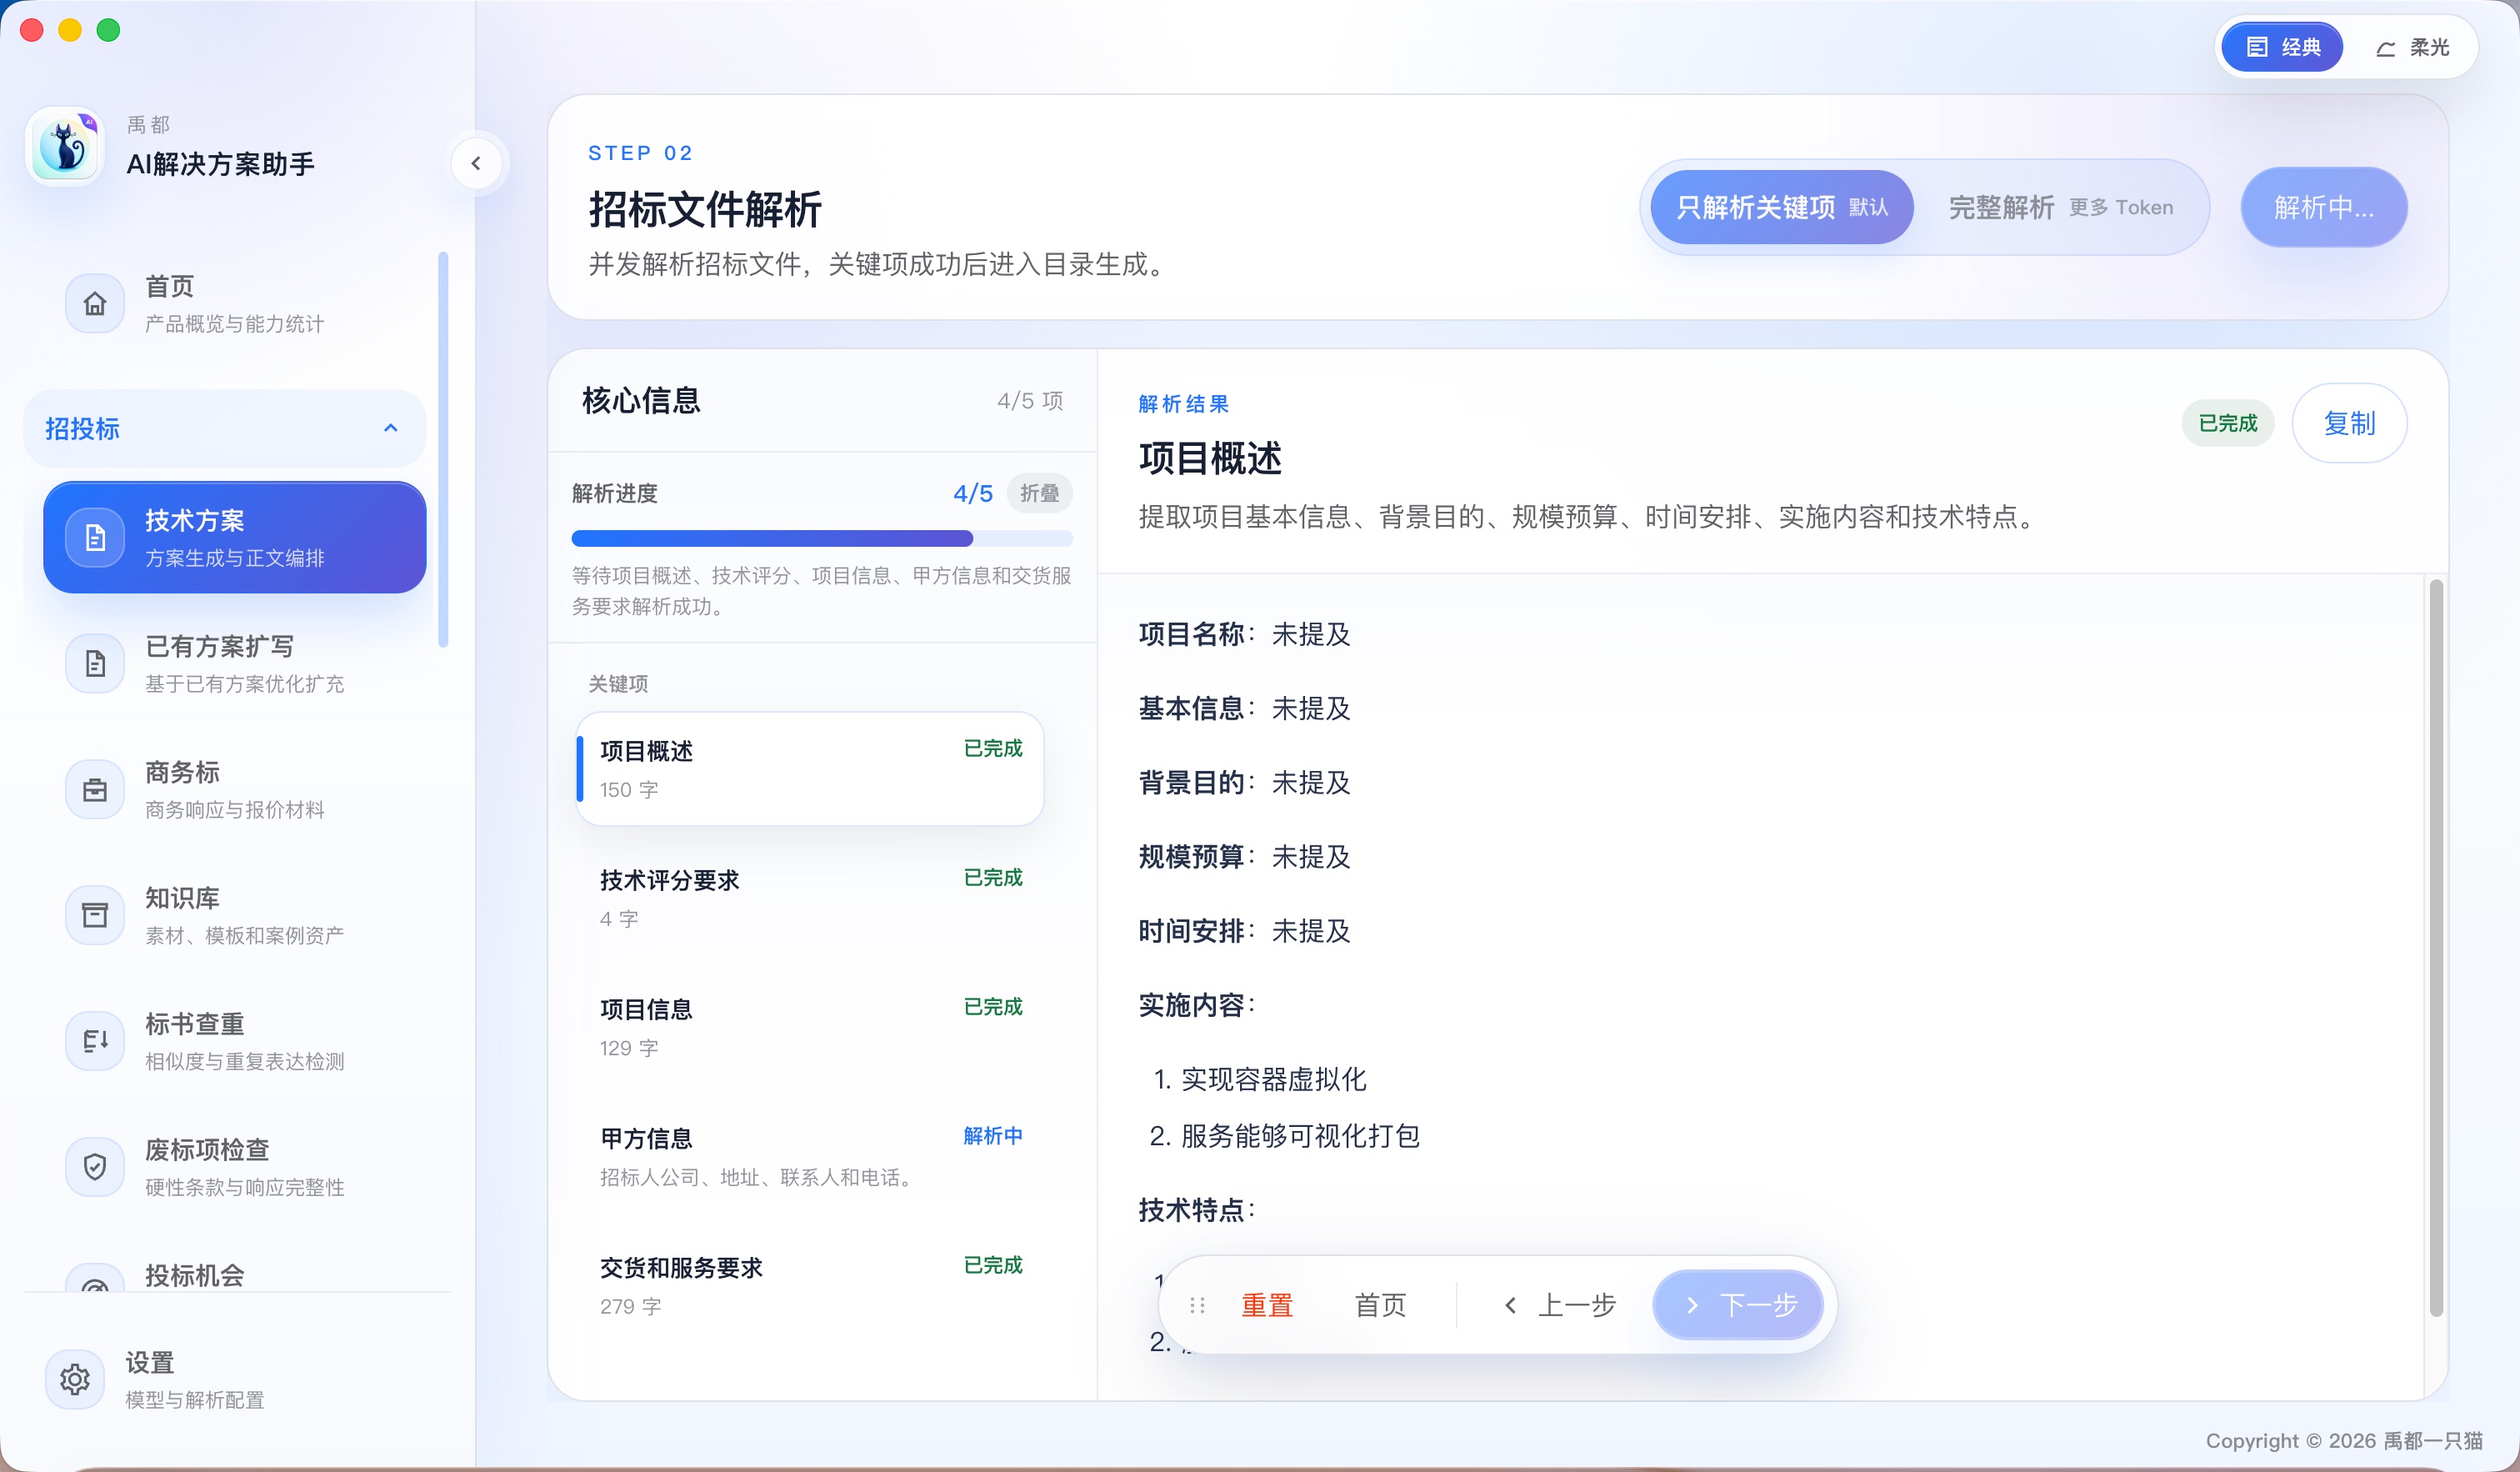
Task: Click the 解析中... button
Action: (x=2323, y=207)
